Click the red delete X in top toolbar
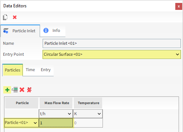 [x=15, y=17]
